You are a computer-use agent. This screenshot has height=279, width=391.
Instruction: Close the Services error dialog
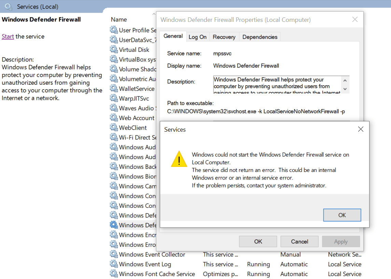tap(361, 129)
